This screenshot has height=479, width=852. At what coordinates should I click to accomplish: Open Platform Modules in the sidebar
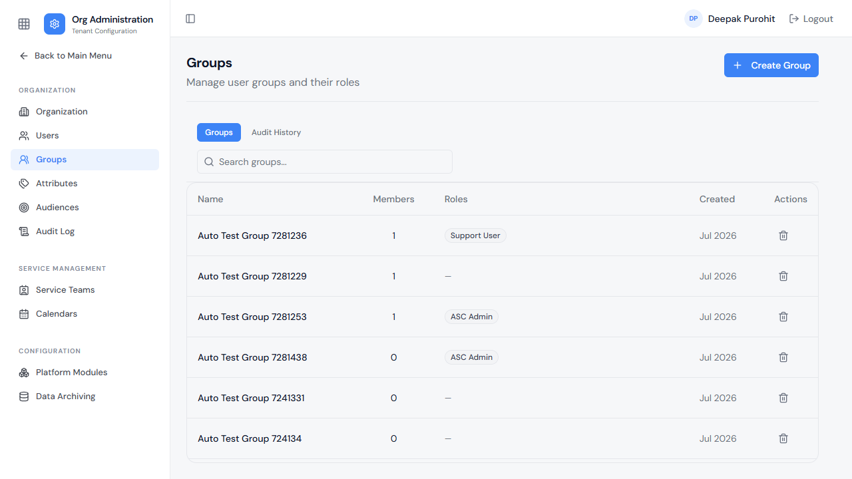(85, 373)
